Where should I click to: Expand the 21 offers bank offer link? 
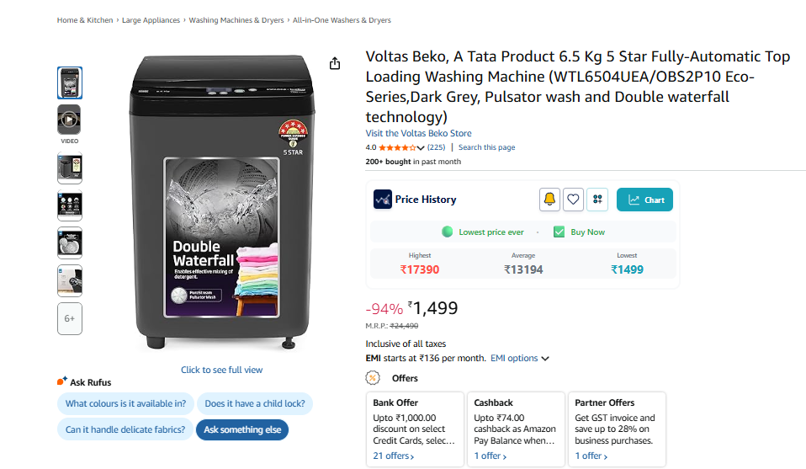pos(394,456)
